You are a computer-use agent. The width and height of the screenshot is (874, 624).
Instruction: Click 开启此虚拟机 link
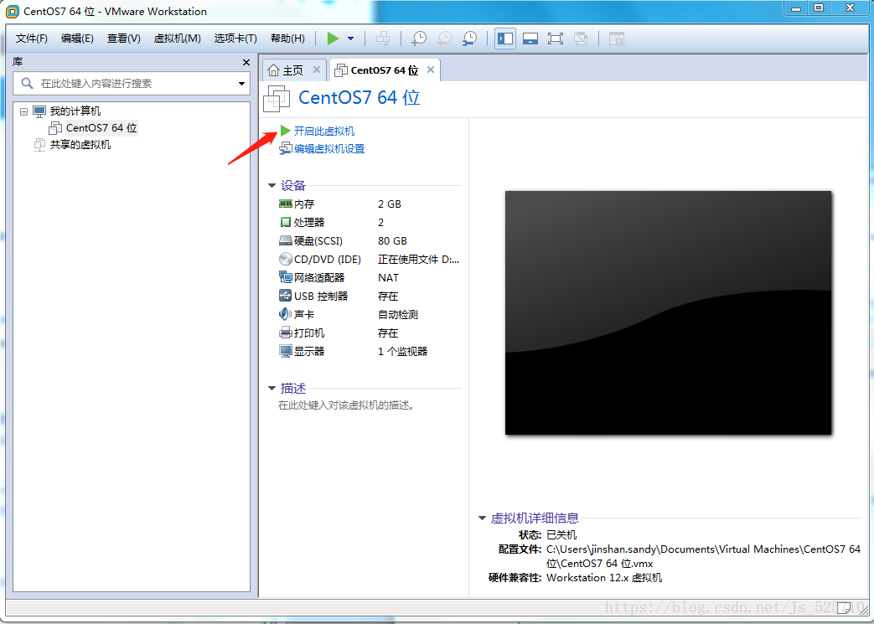click(x=323, y=132)
